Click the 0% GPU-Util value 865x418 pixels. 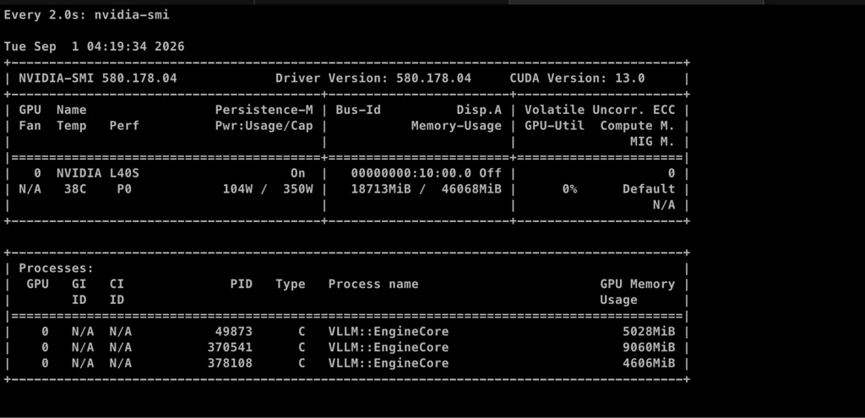click(x=570, y=189)
